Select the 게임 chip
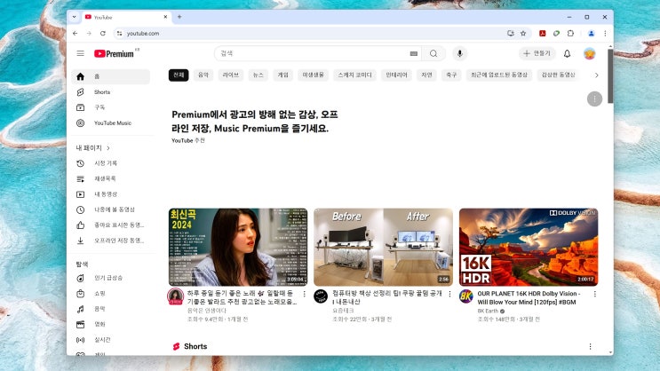The height and width of the screenshot is (371, 660). click(282, 75)
